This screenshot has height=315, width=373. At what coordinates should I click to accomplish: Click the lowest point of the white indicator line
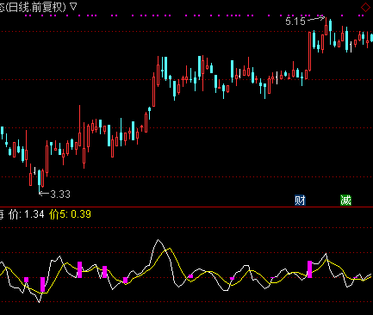coord(40,302)
